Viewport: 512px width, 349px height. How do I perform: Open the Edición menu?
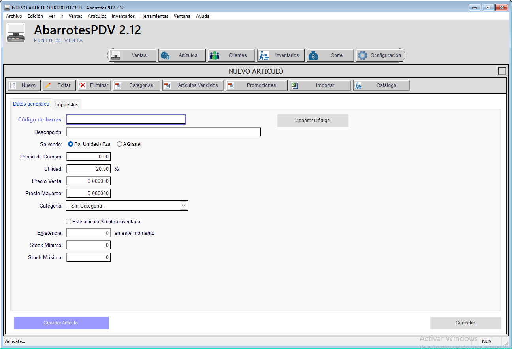point(35,16)
